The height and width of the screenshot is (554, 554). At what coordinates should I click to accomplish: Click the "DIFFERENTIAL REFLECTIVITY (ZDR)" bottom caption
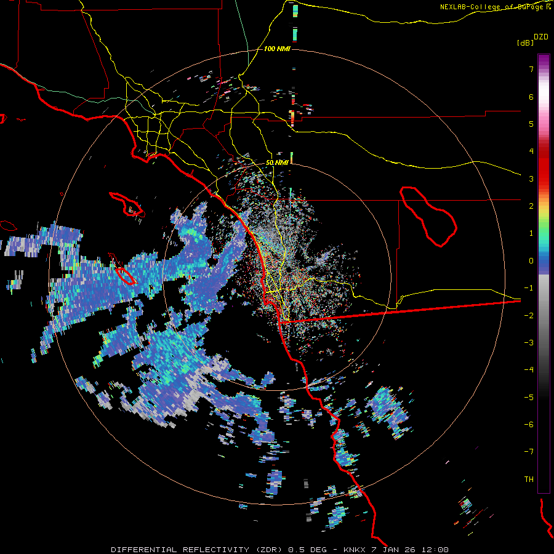[196, 550]
